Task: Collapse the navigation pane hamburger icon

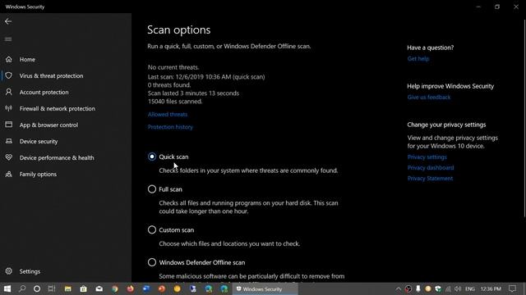Action: click(8, 39)
